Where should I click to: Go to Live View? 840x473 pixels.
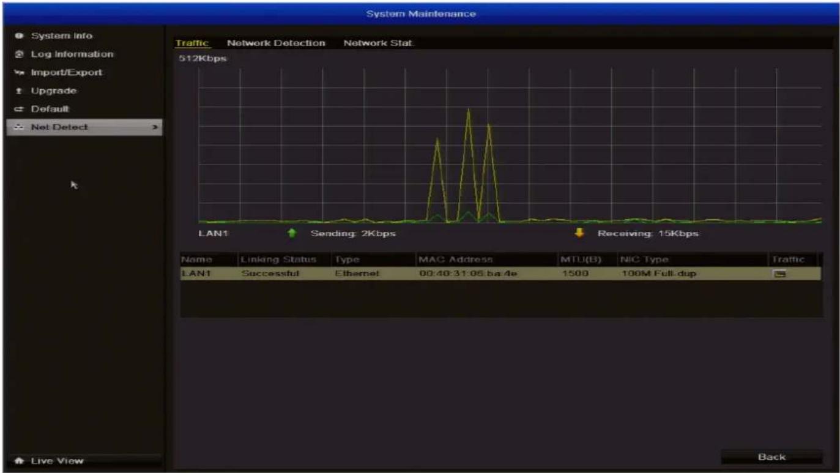84,461
